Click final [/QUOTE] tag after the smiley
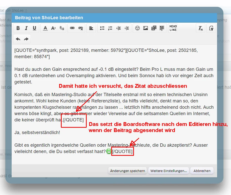 (122, 151)
